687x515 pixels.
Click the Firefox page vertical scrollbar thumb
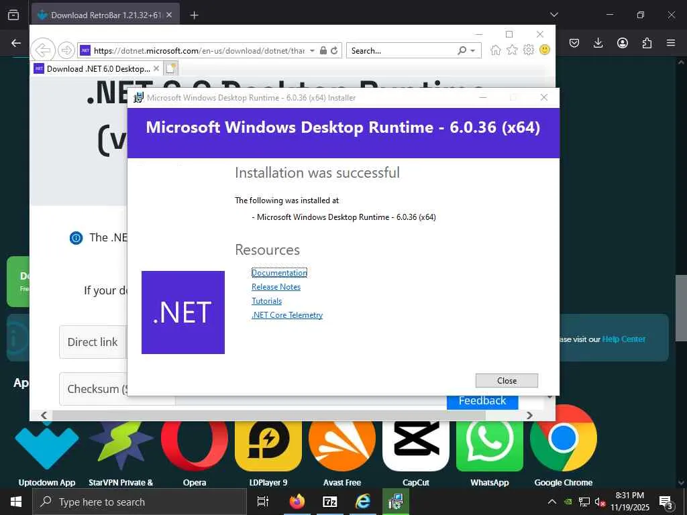coord(681,308)
